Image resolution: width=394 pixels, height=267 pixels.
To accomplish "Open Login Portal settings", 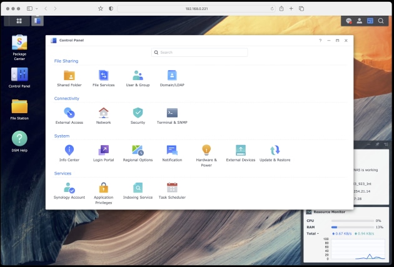I will pyautogui.click(x=104, y=153).
